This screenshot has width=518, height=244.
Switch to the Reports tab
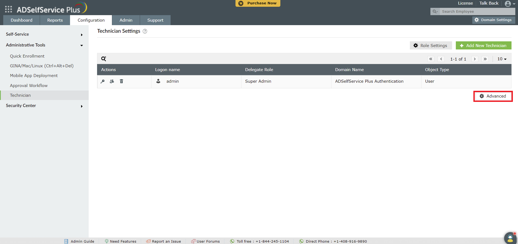click(x=55, y=20)
